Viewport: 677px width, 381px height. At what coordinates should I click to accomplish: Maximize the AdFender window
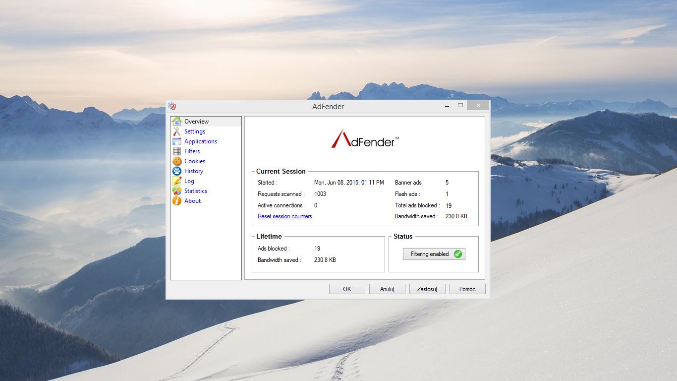(460, 106)
